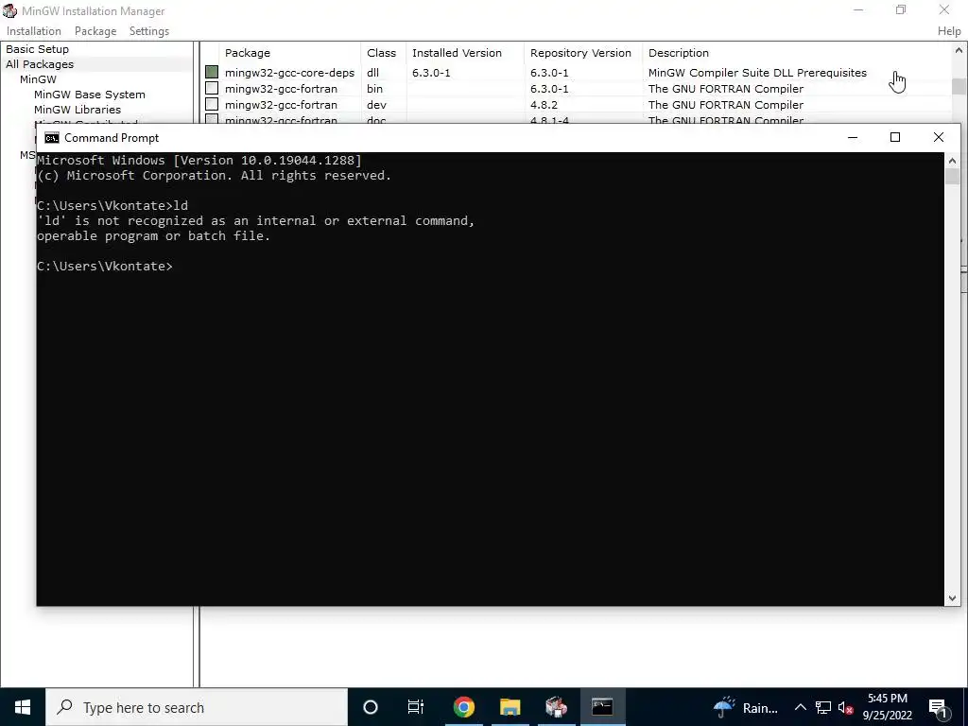Switch to MinGW Installation Manager taskbar icon
Viewport: 968px width, 726px height.
(556, 707)
